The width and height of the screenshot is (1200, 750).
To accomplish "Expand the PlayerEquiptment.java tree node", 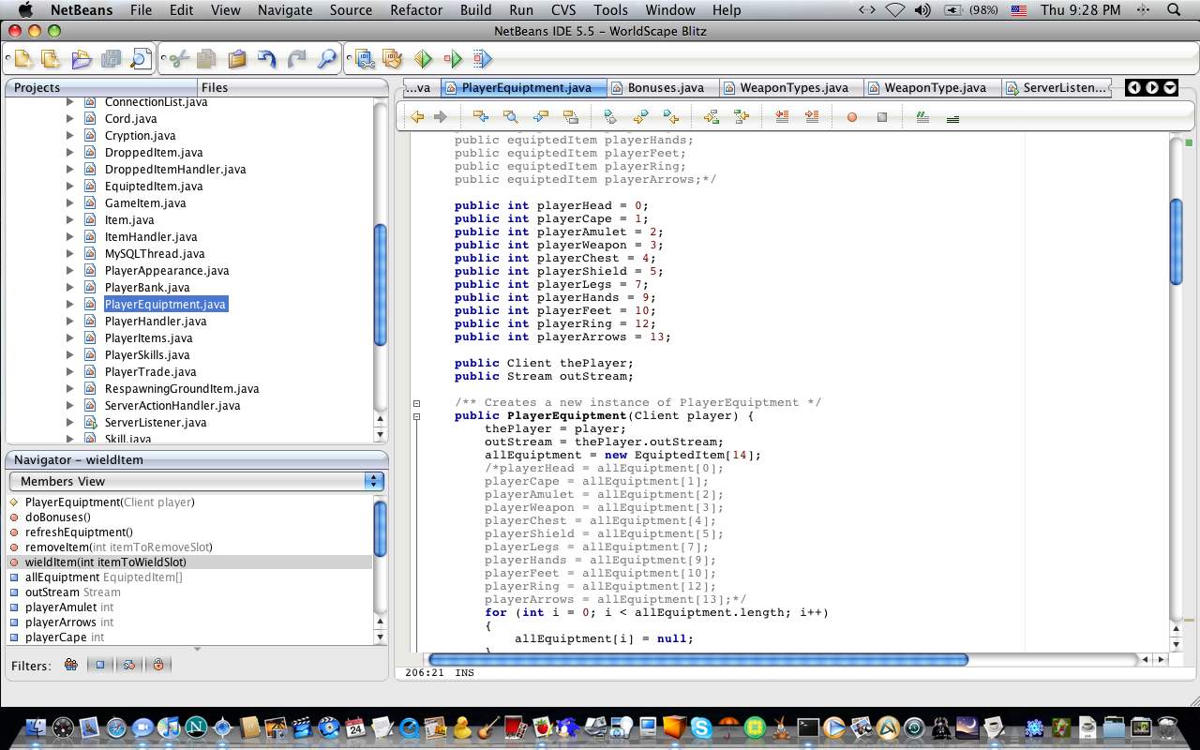I will coord(69,305).
